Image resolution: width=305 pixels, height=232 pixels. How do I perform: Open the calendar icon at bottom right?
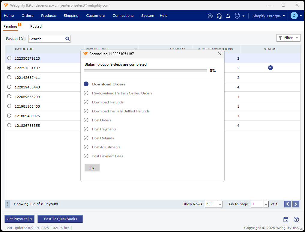[286, 219]
